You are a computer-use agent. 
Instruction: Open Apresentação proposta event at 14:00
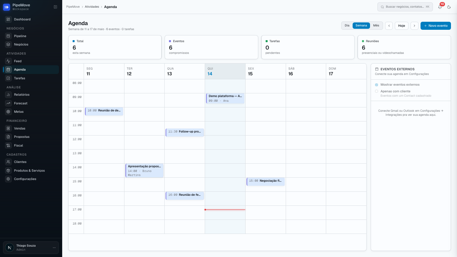point(144,170)
